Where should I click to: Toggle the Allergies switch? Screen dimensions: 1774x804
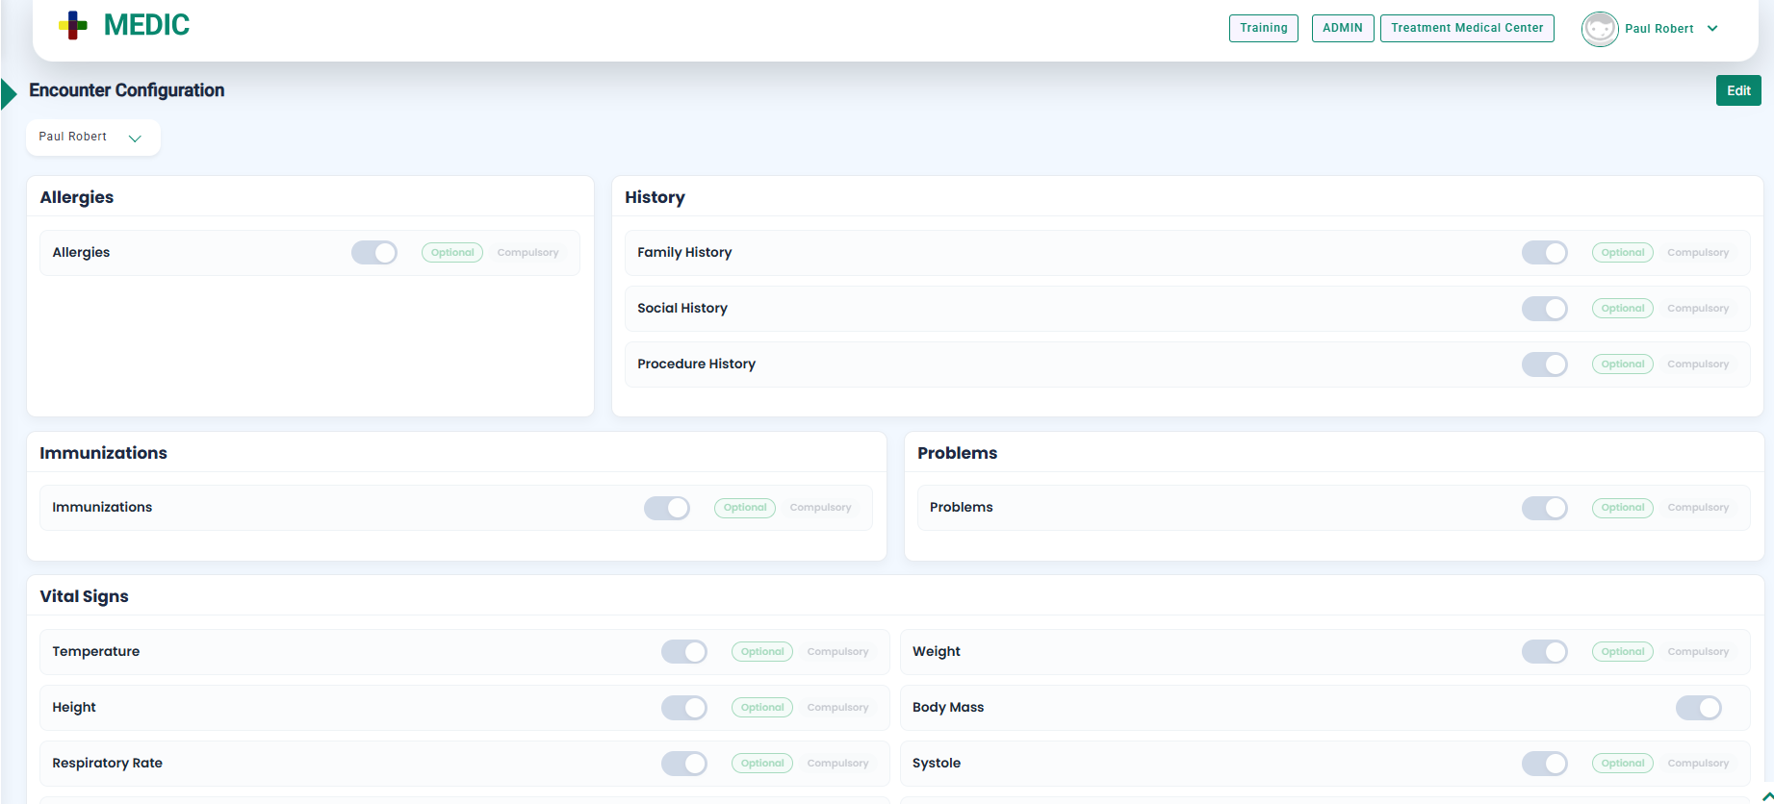(x=374, y=253)
